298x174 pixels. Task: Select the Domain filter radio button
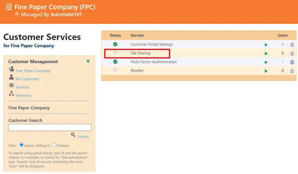[54, 145]
